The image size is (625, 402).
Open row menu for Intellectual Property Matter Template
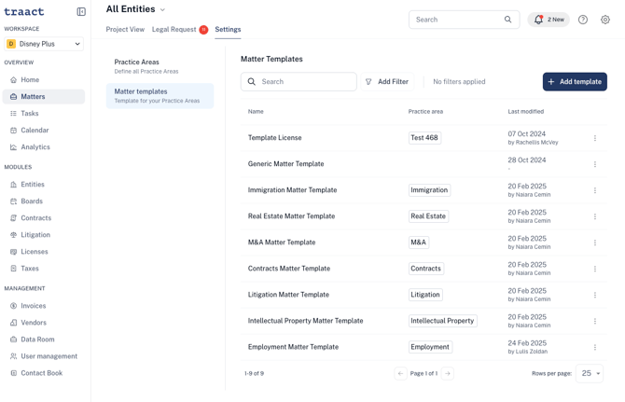click(x=595, y=321)
